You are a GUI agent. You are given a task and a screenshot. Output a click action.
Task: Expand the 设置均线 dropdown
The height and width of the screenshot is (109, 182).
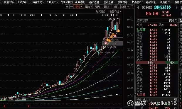[x=115, y=11]
